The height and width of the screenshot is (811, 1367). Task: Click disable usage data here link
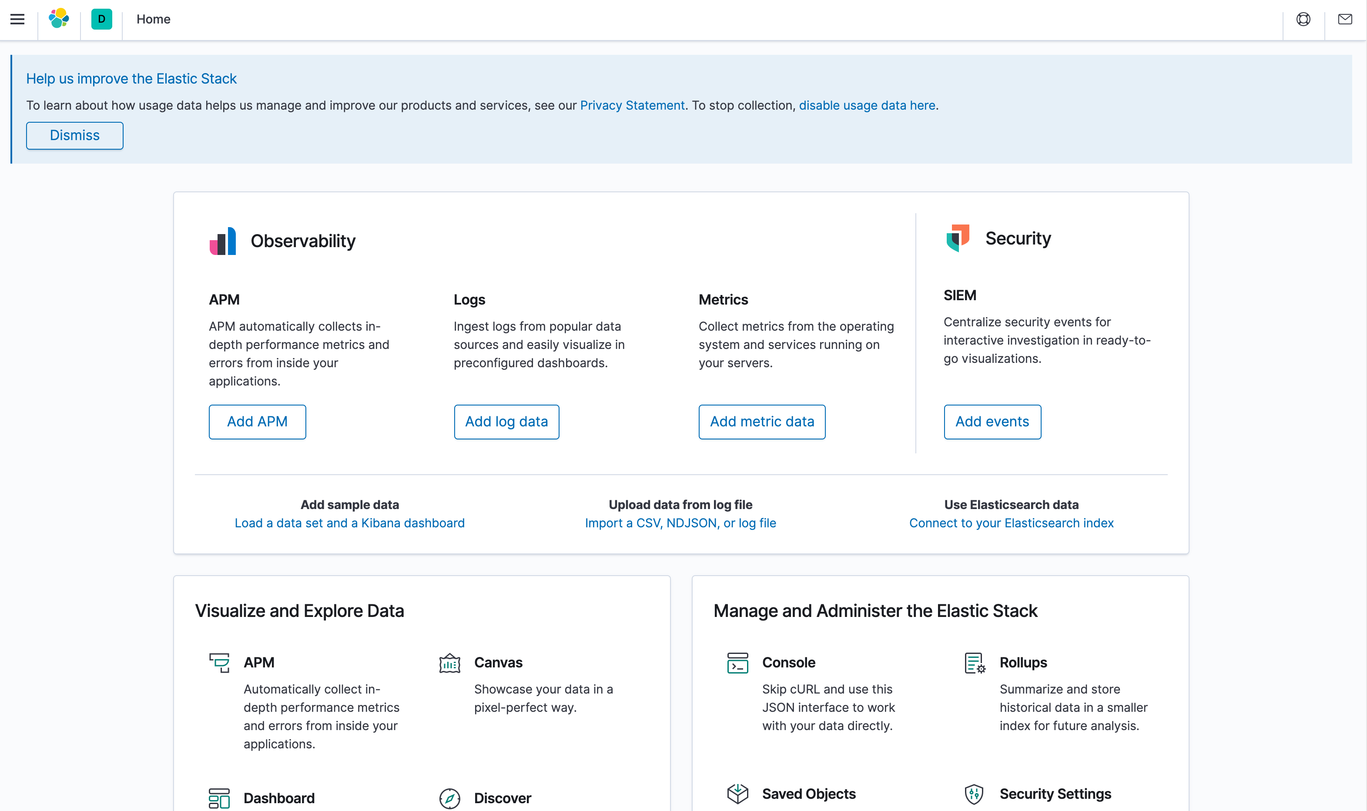867,105
